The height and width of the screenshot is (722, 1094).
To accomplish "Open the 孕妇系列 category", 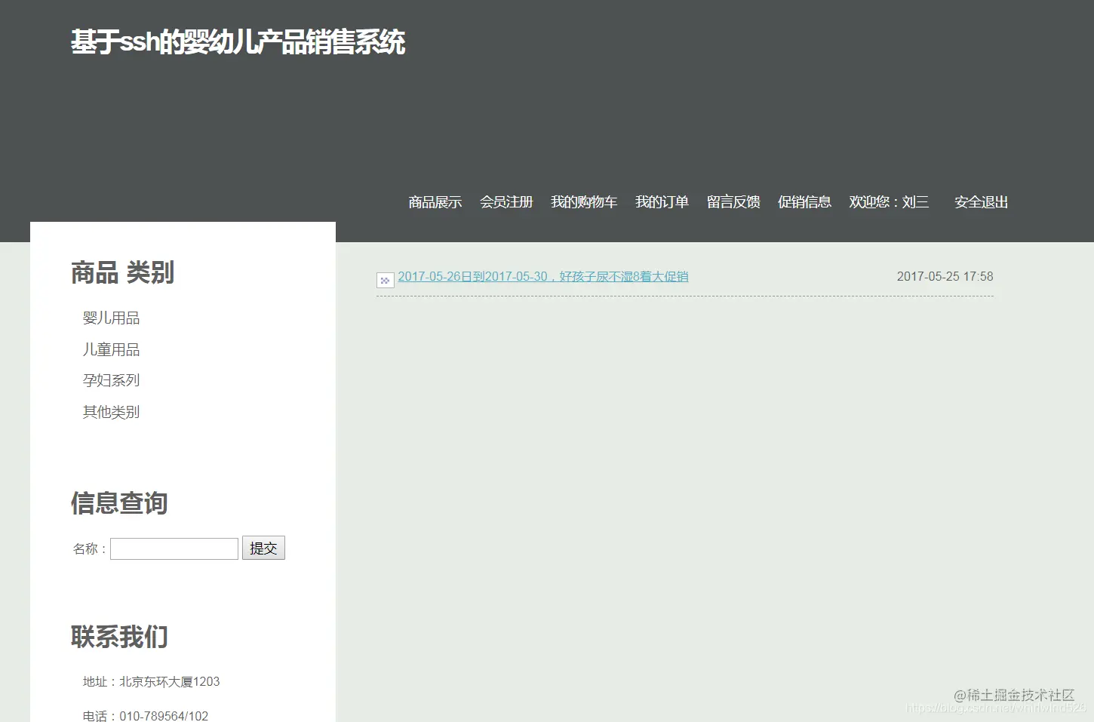I will click(x=111, y=381).
